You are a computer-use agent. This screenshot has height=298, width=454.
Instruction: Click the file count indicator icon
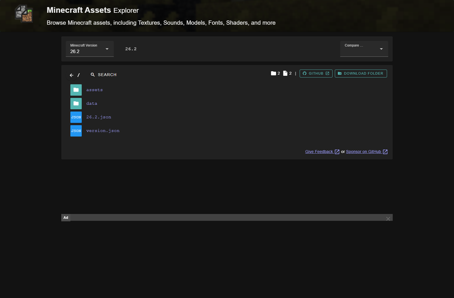point(285,73)
